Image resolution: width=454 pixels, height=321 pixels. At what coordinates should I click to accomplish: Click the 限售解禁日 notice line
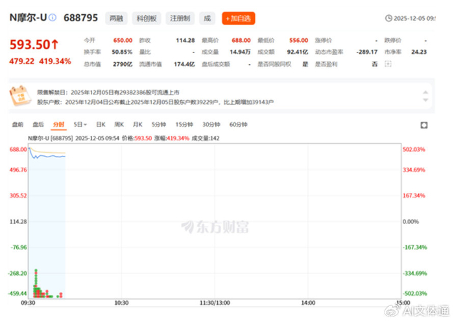click(108, 93)
